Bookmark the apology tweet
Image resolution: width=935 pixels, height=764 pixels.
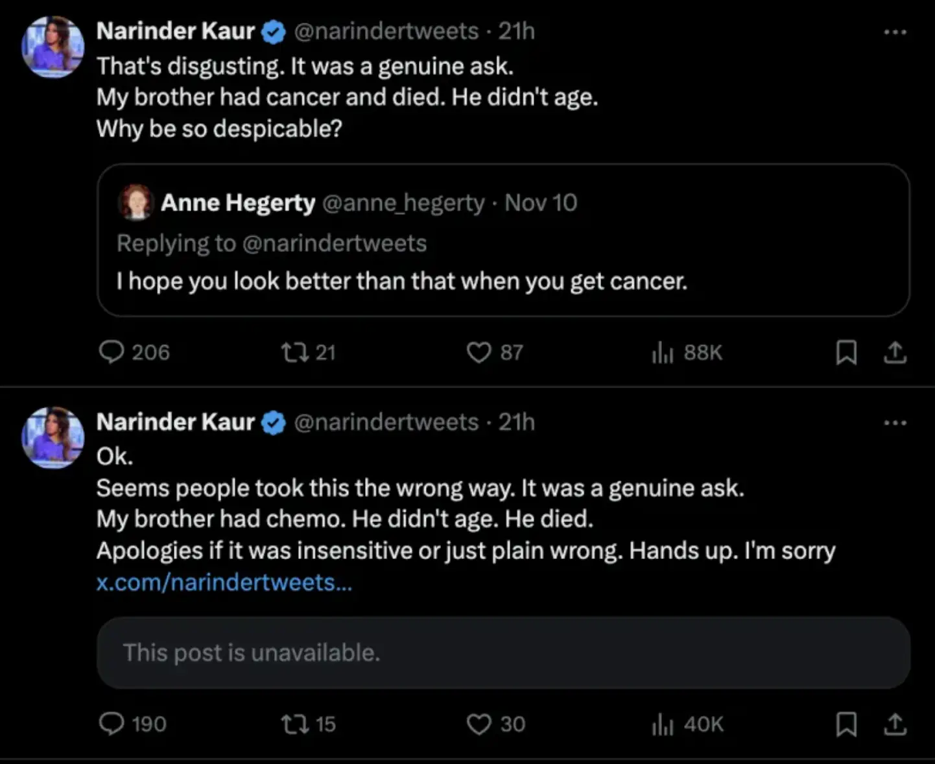pyautogui.click(x=846, y=724)
